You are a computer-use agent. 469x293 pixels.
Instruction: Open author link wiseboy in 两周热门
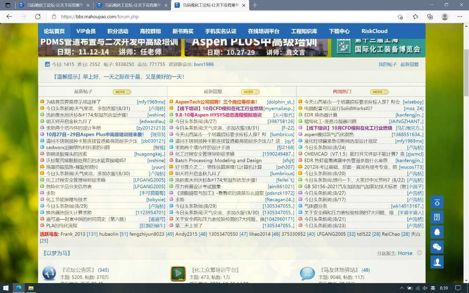coord(413,102)
